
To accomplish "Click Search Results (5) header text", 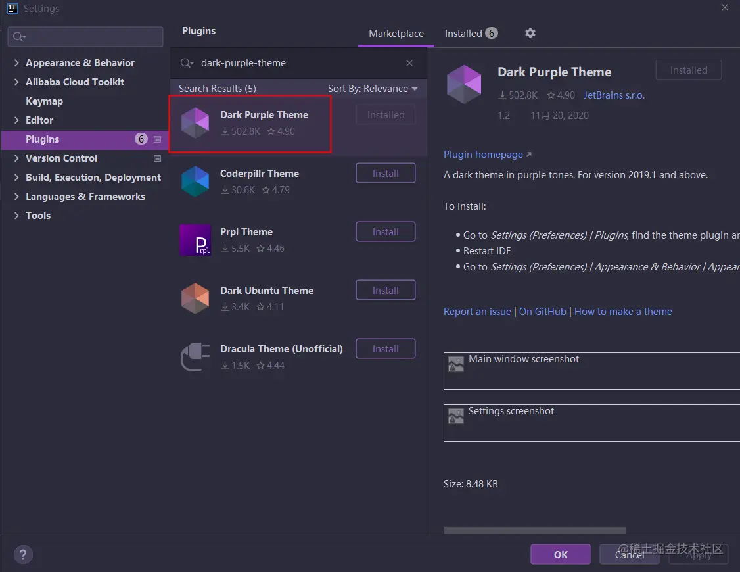I will click(x=217, y=89).
